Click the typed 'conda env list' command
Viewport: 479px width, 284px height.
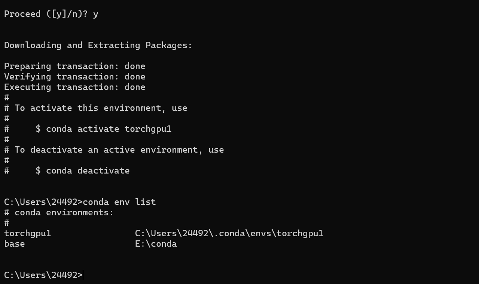[x=119, y=202]
